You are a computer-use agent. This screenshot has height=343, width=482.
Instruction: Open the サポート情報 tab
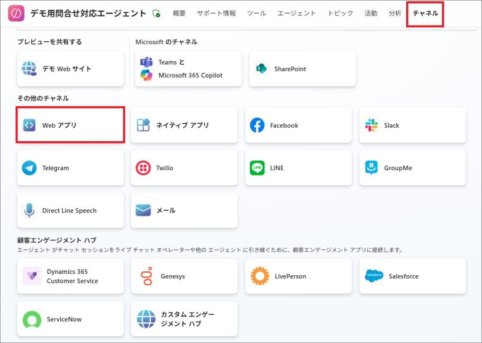[217, 13]
